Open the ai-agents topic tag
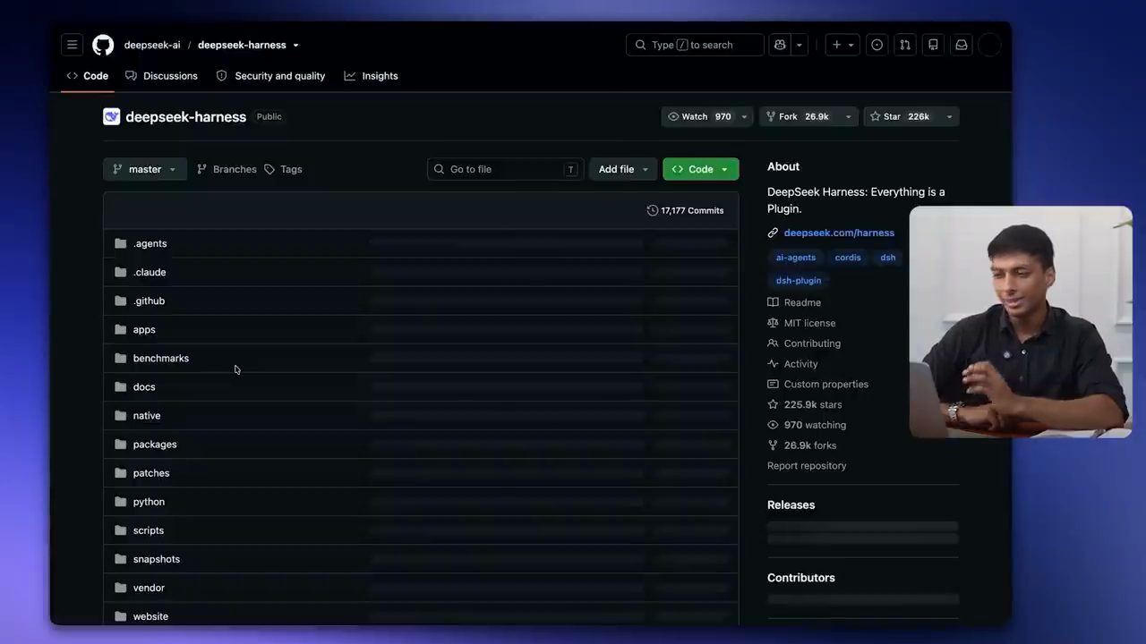The image size is (1146, 644). (x=796, y=258)
